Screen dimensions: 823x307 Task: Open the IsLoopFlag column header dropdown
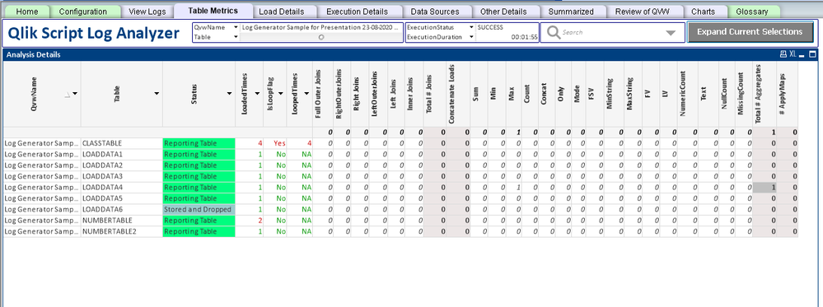point(281,93)
